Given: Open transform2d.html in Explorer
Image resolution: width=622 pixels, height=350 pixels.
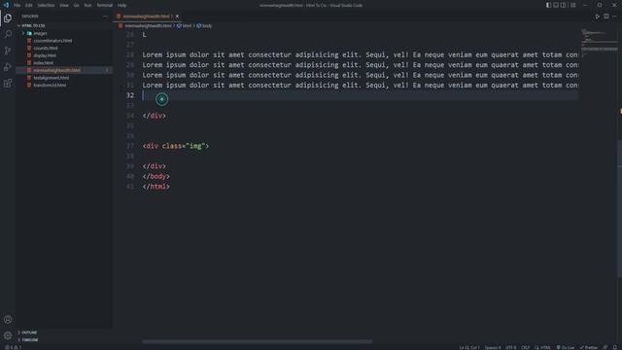Looking at the screenshot, I should pos(50,85).
